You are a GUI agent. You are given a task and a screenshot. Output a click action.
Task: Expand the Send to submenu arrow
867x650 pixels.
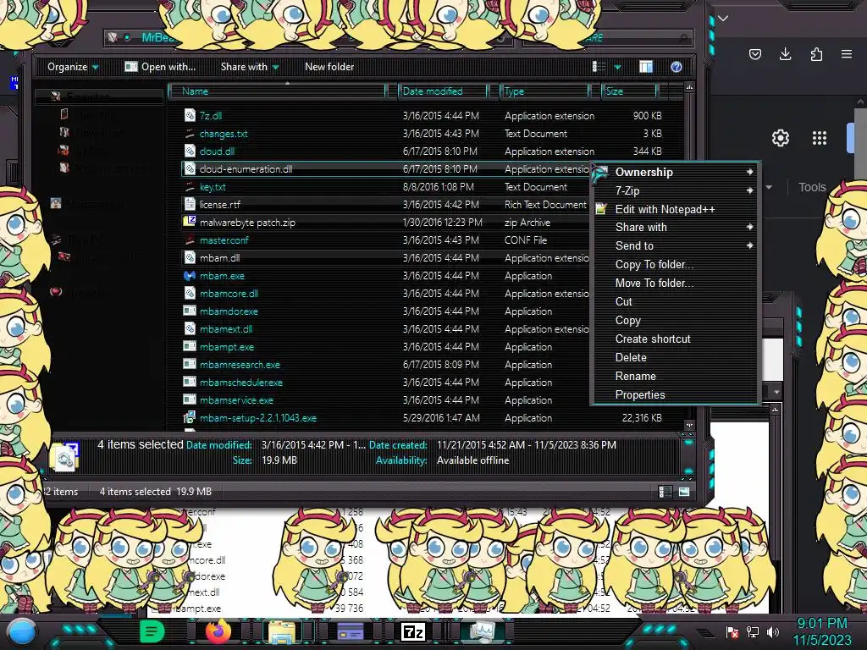point(749,245)
